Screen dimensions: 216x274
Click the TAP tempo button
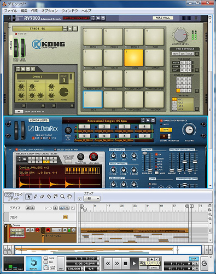point(61,264)
